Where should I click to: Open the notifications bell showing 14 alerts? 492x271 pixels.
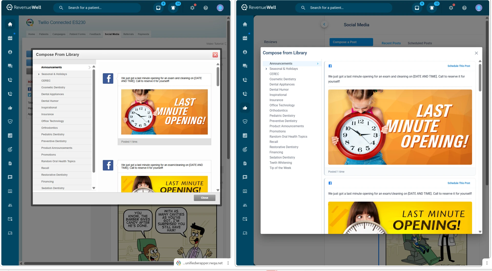[173, 8]
